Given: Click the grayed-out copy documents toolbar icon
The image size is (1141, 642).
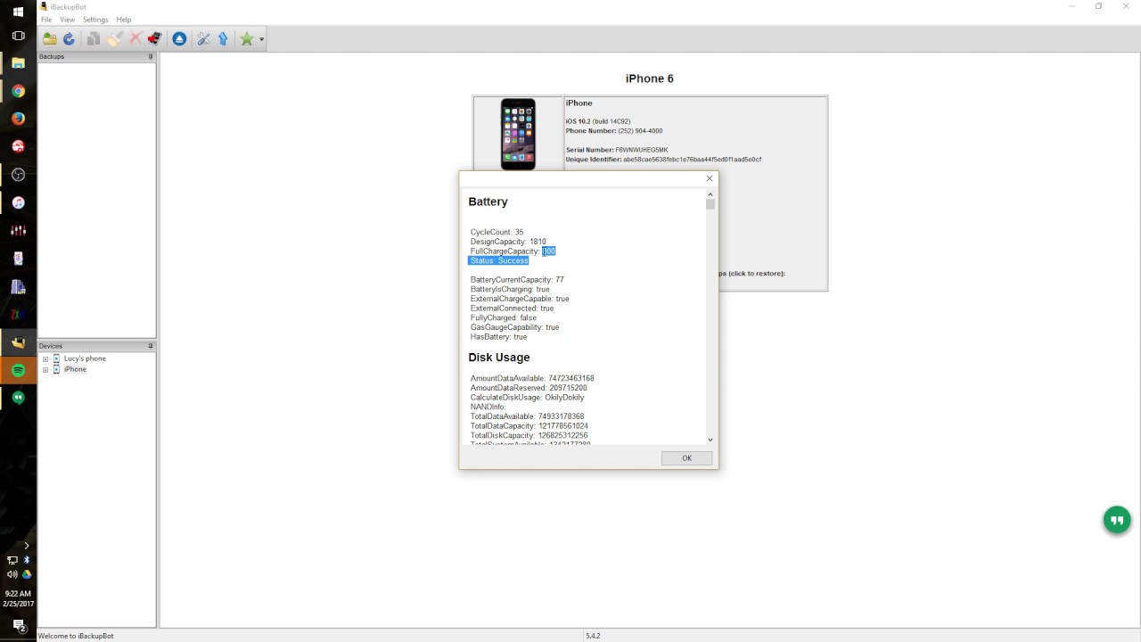Looking at the screenshot, I should (x=94, y=38).
